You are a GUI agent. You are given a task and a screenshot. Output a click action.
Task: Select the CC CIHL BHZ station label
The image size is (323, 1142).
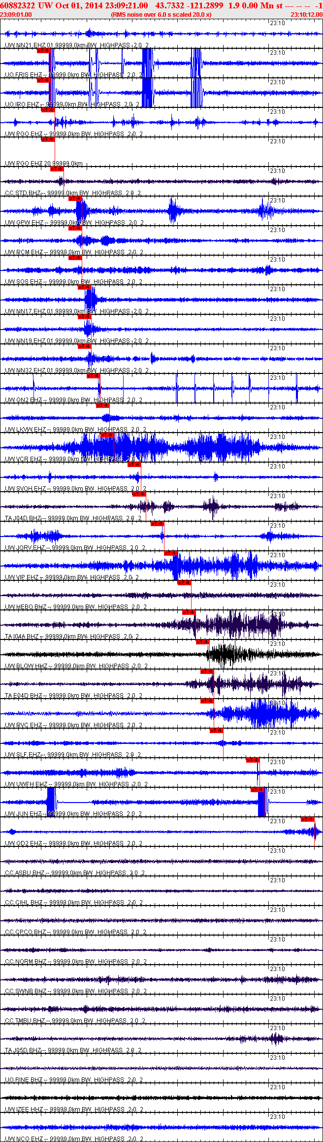click(x=74, y=903)
